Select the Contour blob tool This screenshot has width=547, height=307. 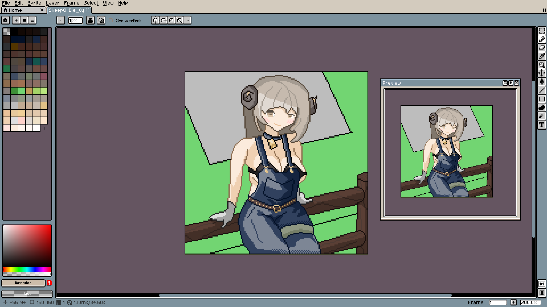tap(542, 107)
